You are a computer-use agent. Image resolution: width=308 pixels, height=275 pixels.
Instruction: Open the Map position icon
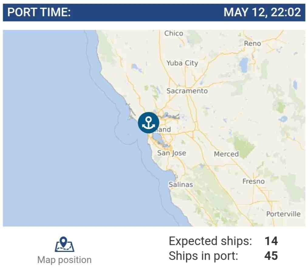[x=64, y=244]
